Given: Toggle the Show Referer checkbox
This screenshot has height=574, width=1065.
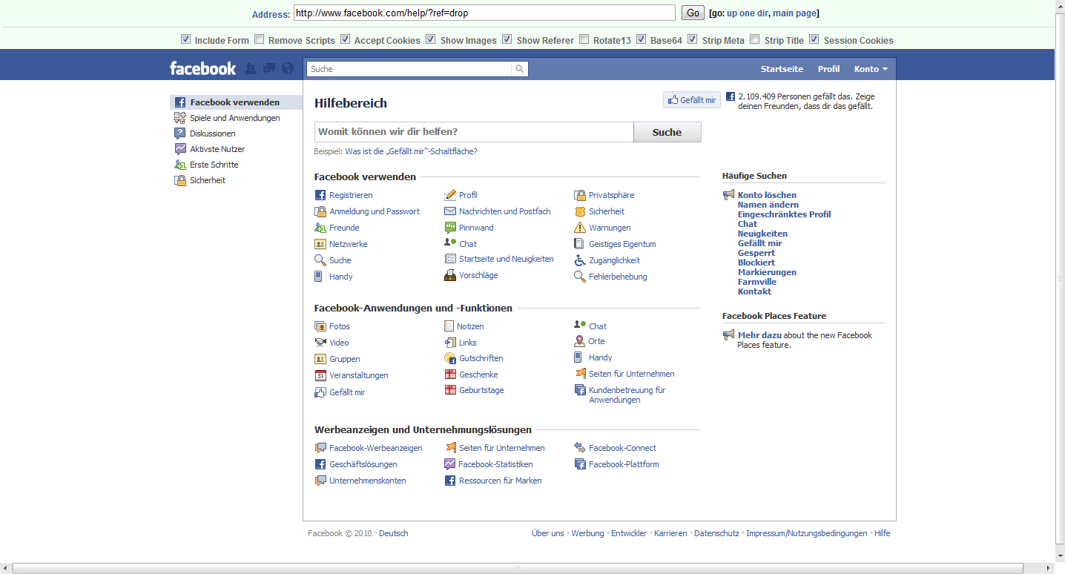Looking at the screenshot, I should click(x=507, y=39).
